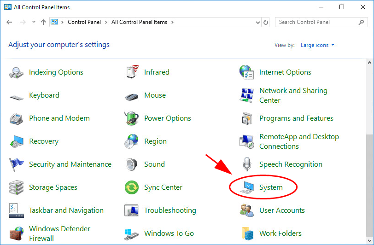Refresh the Control Panel view

(x=265, y=23)
